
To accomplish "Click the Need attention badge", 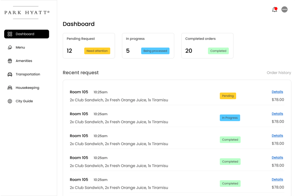I will tap(97, 51).
